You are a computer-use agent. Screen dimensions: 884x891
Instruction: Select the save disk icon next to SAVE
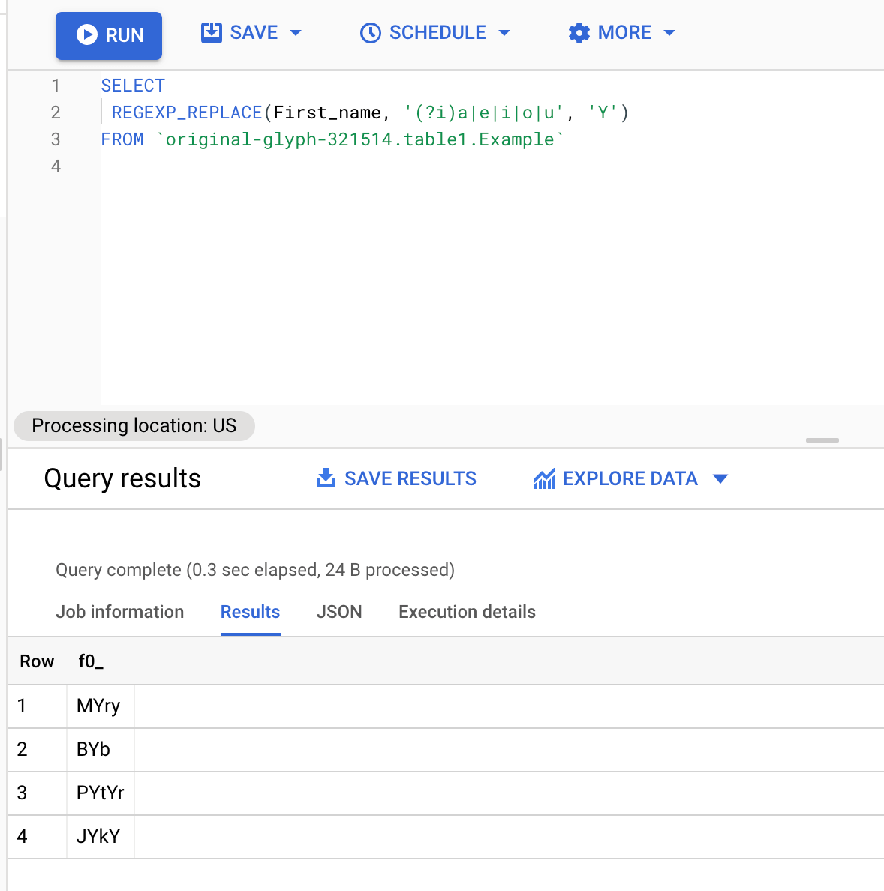click(x=210, y=32)
